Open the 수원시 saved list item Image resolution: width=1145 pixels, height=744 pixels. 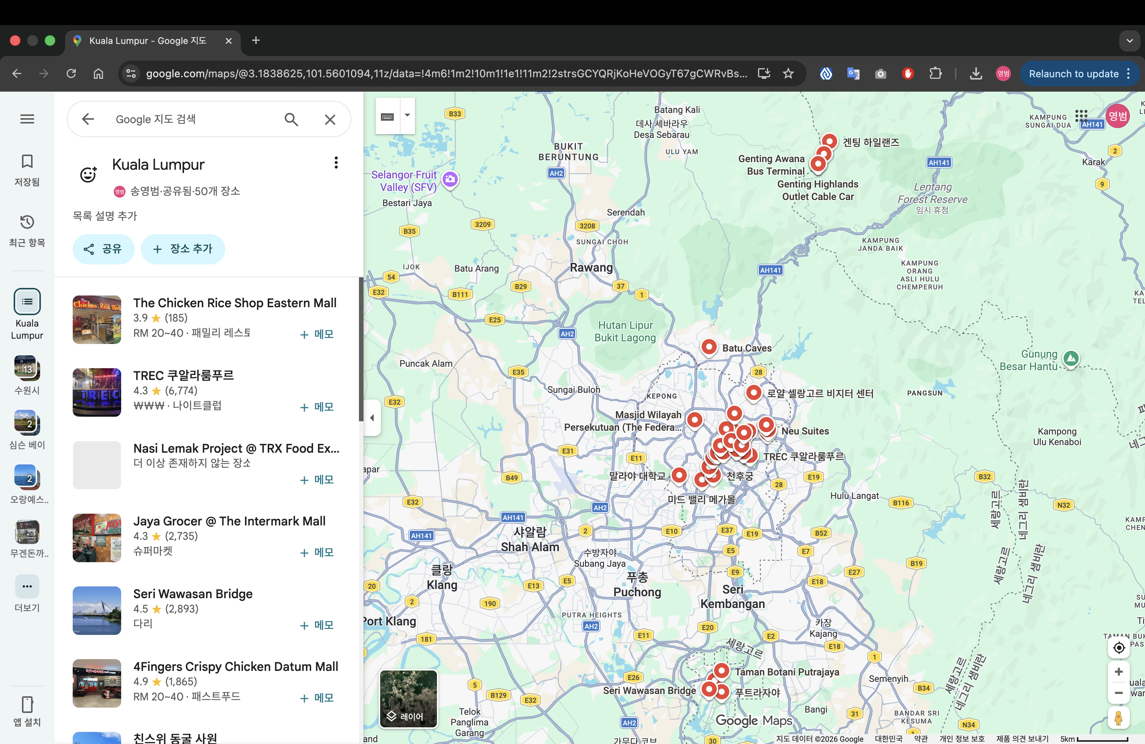click(x=27, y=368)
